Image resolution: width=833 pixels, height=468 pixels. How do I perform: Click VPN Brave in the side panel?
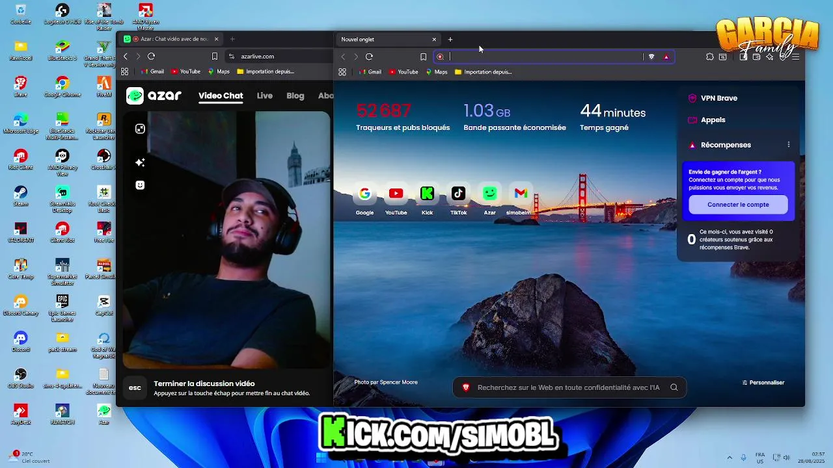(713, 98)
